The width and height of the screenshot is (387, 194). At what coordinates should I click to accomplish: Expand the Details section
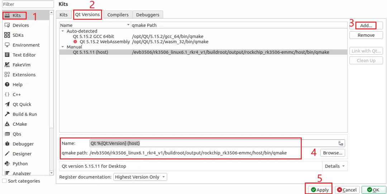pyautogui.click(x=335, y=166)
